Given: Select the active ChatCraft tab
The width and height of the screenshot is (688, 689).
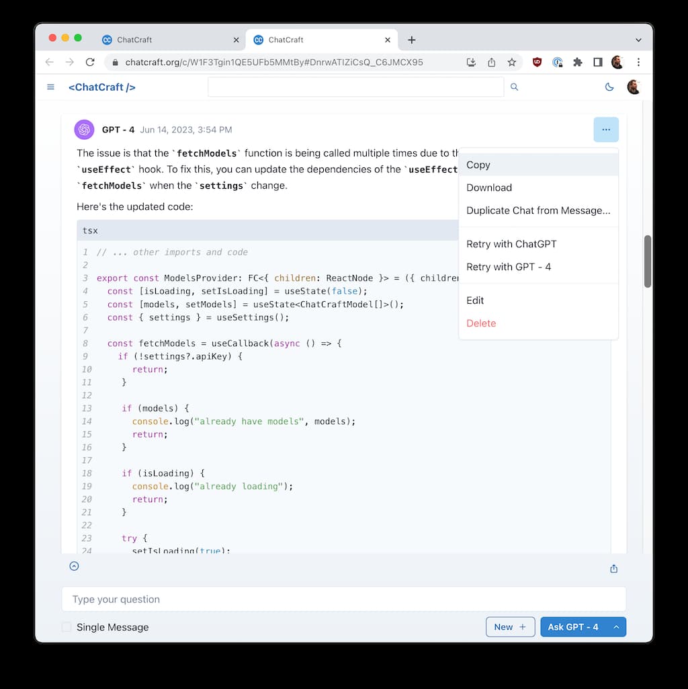Looking at the screenshot, I should click(x=322, y=40).
